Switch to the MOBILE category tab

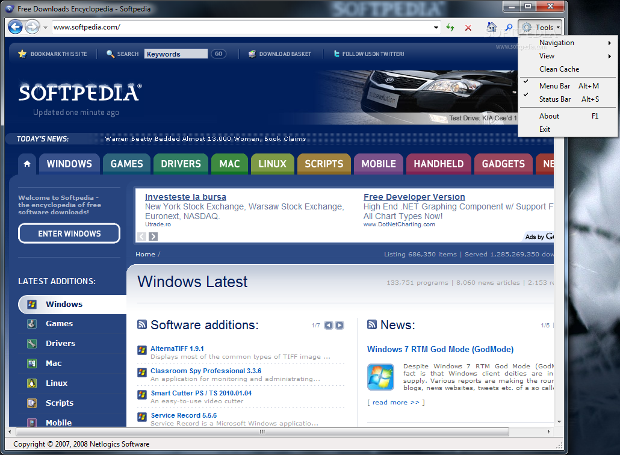(x=379, y=164)
